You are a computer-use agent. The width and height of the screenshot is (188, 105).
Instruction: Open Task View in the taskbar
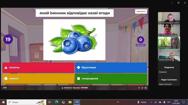pos(50,102)
